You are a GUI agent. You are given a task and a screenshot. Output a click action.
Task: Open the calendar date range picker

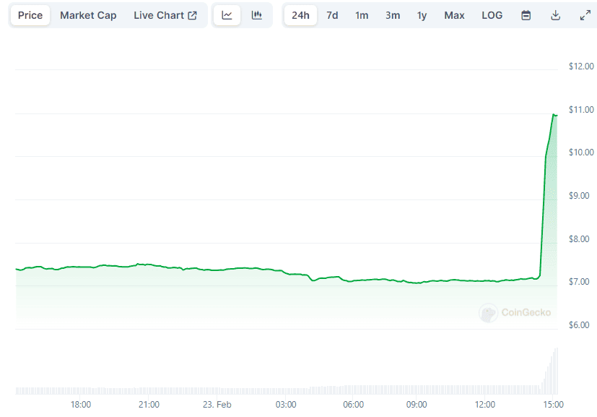(526, 15)
